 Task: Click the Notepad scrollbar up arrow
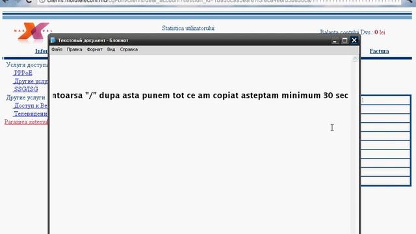pyautogui.click(x=356, y=59)
